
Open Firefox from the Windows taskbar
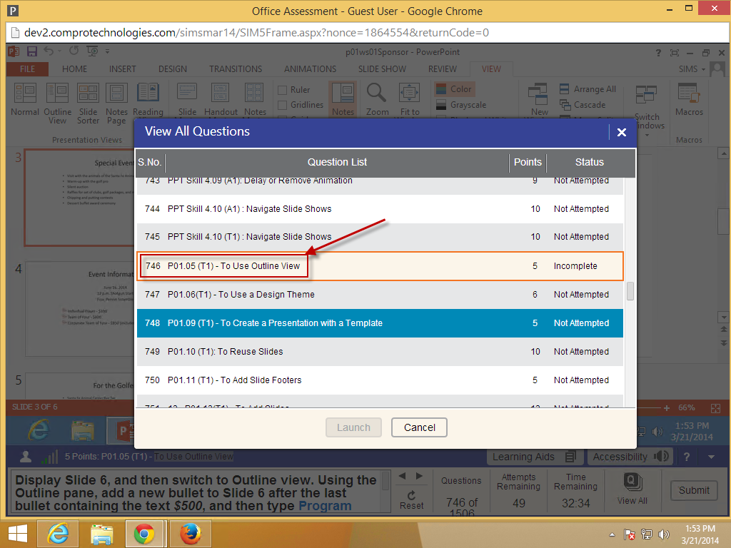pos(191,534)
